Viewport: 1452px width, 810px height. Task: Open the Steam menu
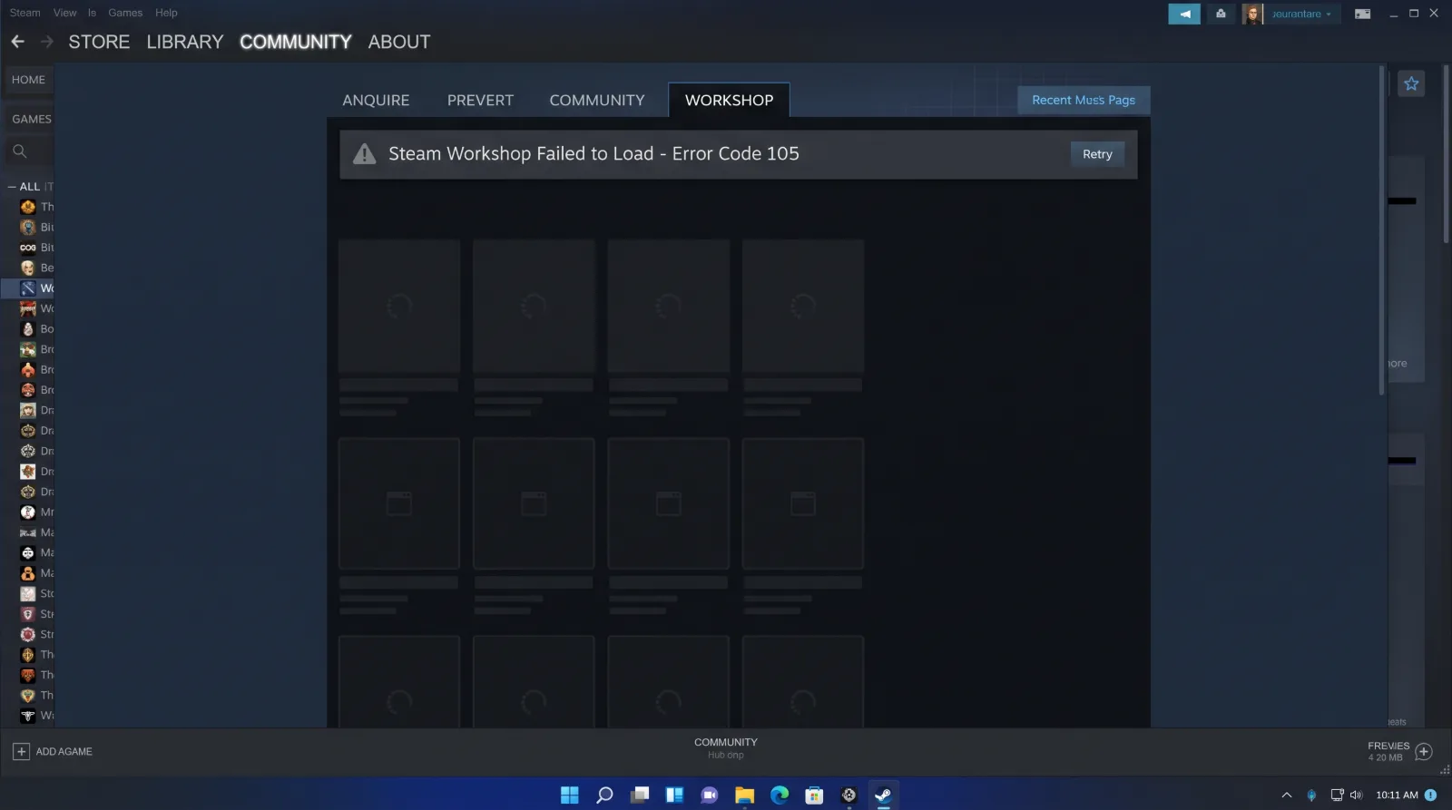click(x=25, y=13)
